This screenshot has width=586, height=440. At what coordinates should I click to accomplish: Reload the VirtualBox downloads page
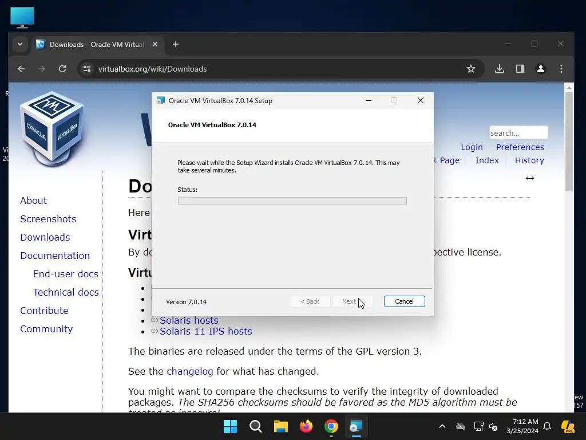pyautogui.click(x=62, y=69)
